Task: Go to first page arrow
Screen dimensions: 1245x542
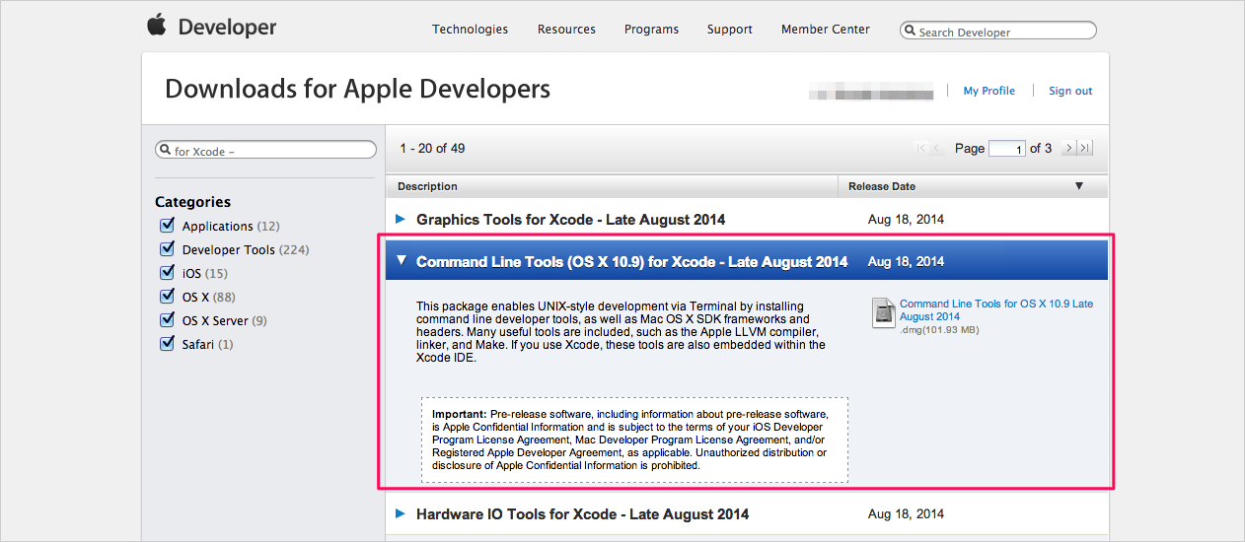Action: [x=921, y=148]
